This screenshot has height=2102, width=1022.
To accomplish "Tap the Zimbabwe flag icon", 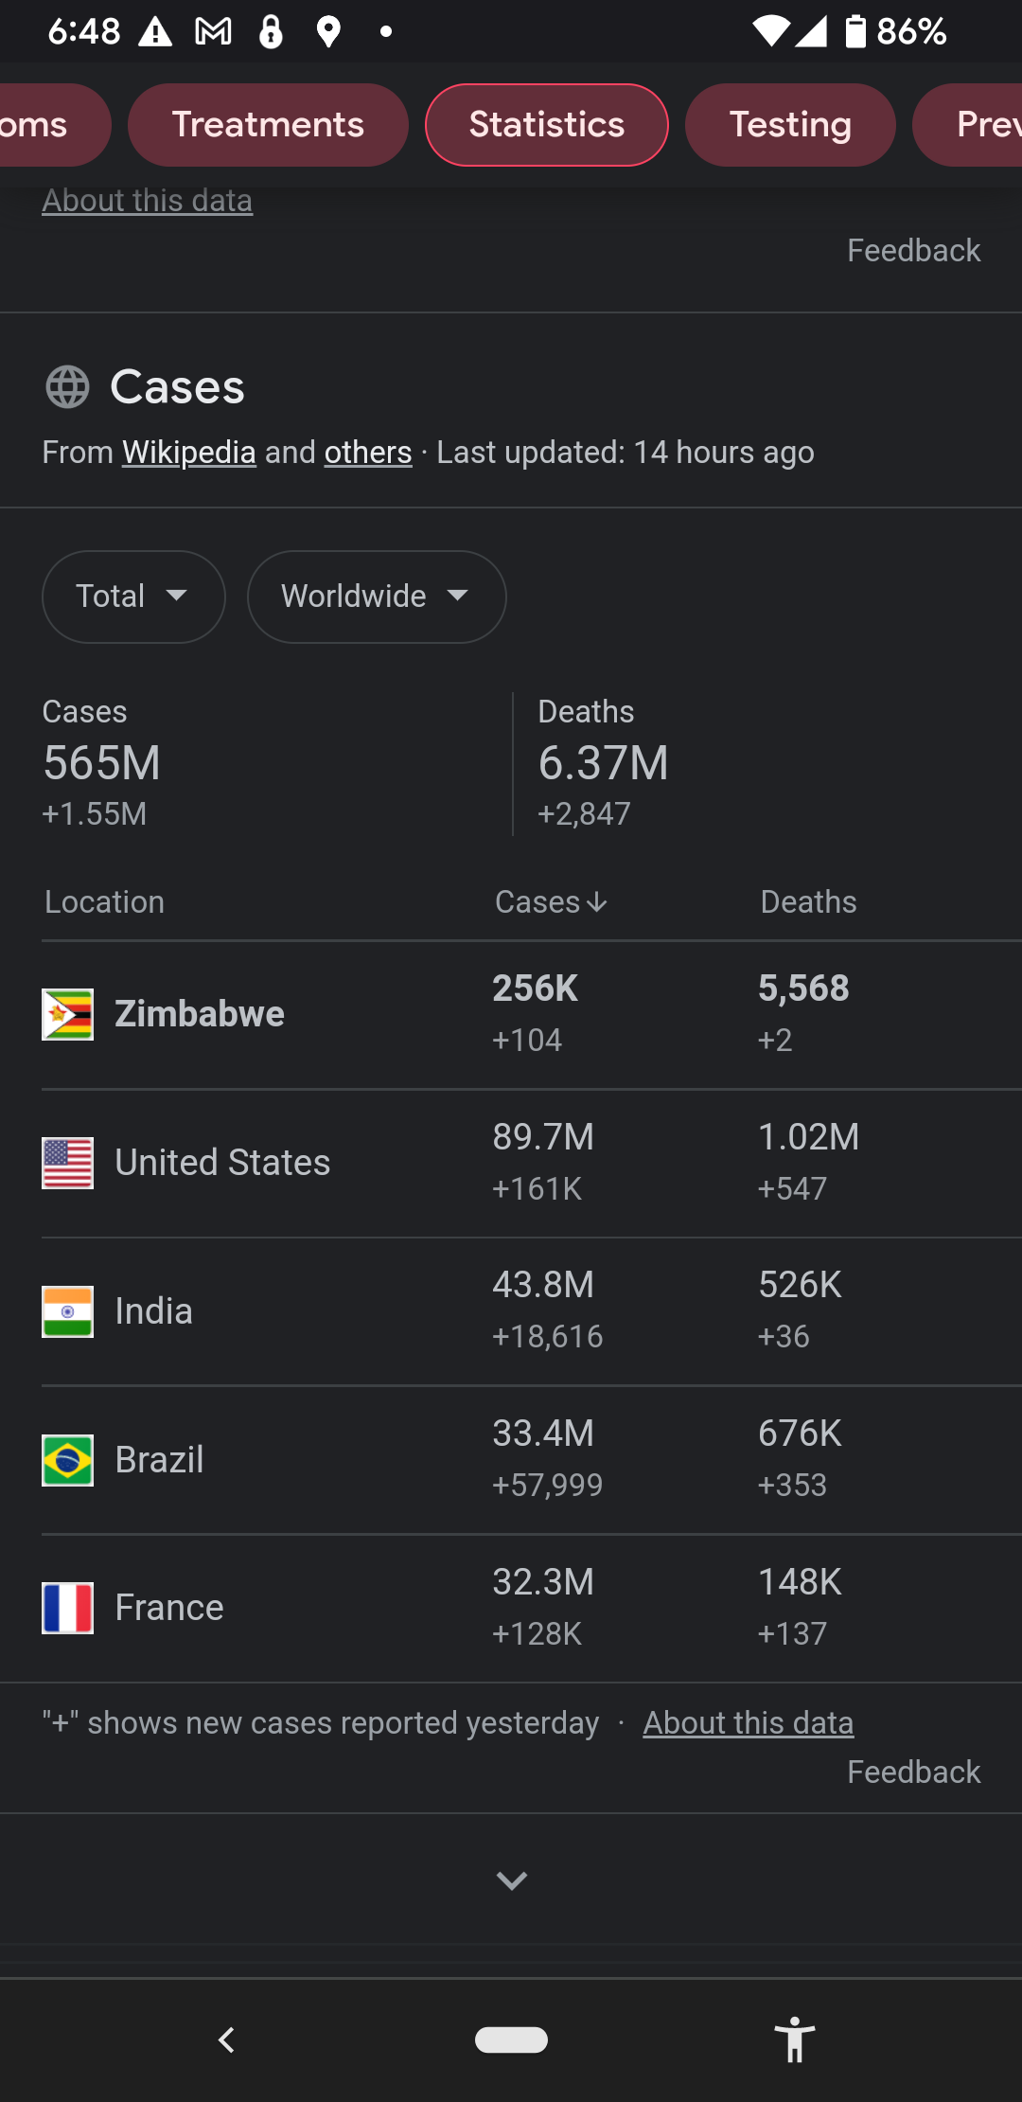I will click(x=67, y=1014).
